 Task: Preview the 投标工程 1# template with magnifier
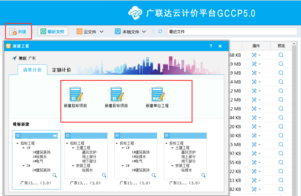pyautogui.click(x=154, y=175)
